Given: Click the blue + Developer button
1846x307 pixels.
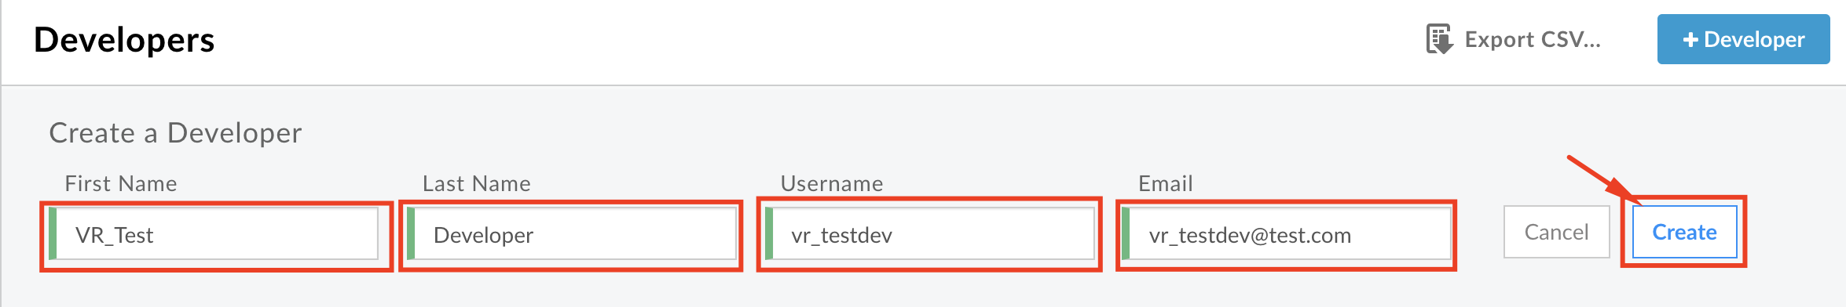Looking at the screenshot, I should 1743,39.
